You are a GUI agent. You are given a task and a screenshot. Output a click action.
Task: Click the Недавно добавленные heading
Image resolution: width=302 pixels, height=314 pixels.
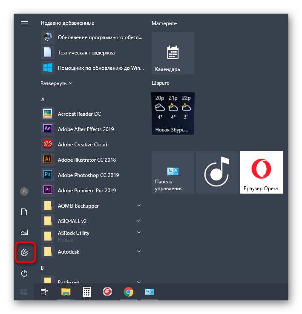[68, 23]
